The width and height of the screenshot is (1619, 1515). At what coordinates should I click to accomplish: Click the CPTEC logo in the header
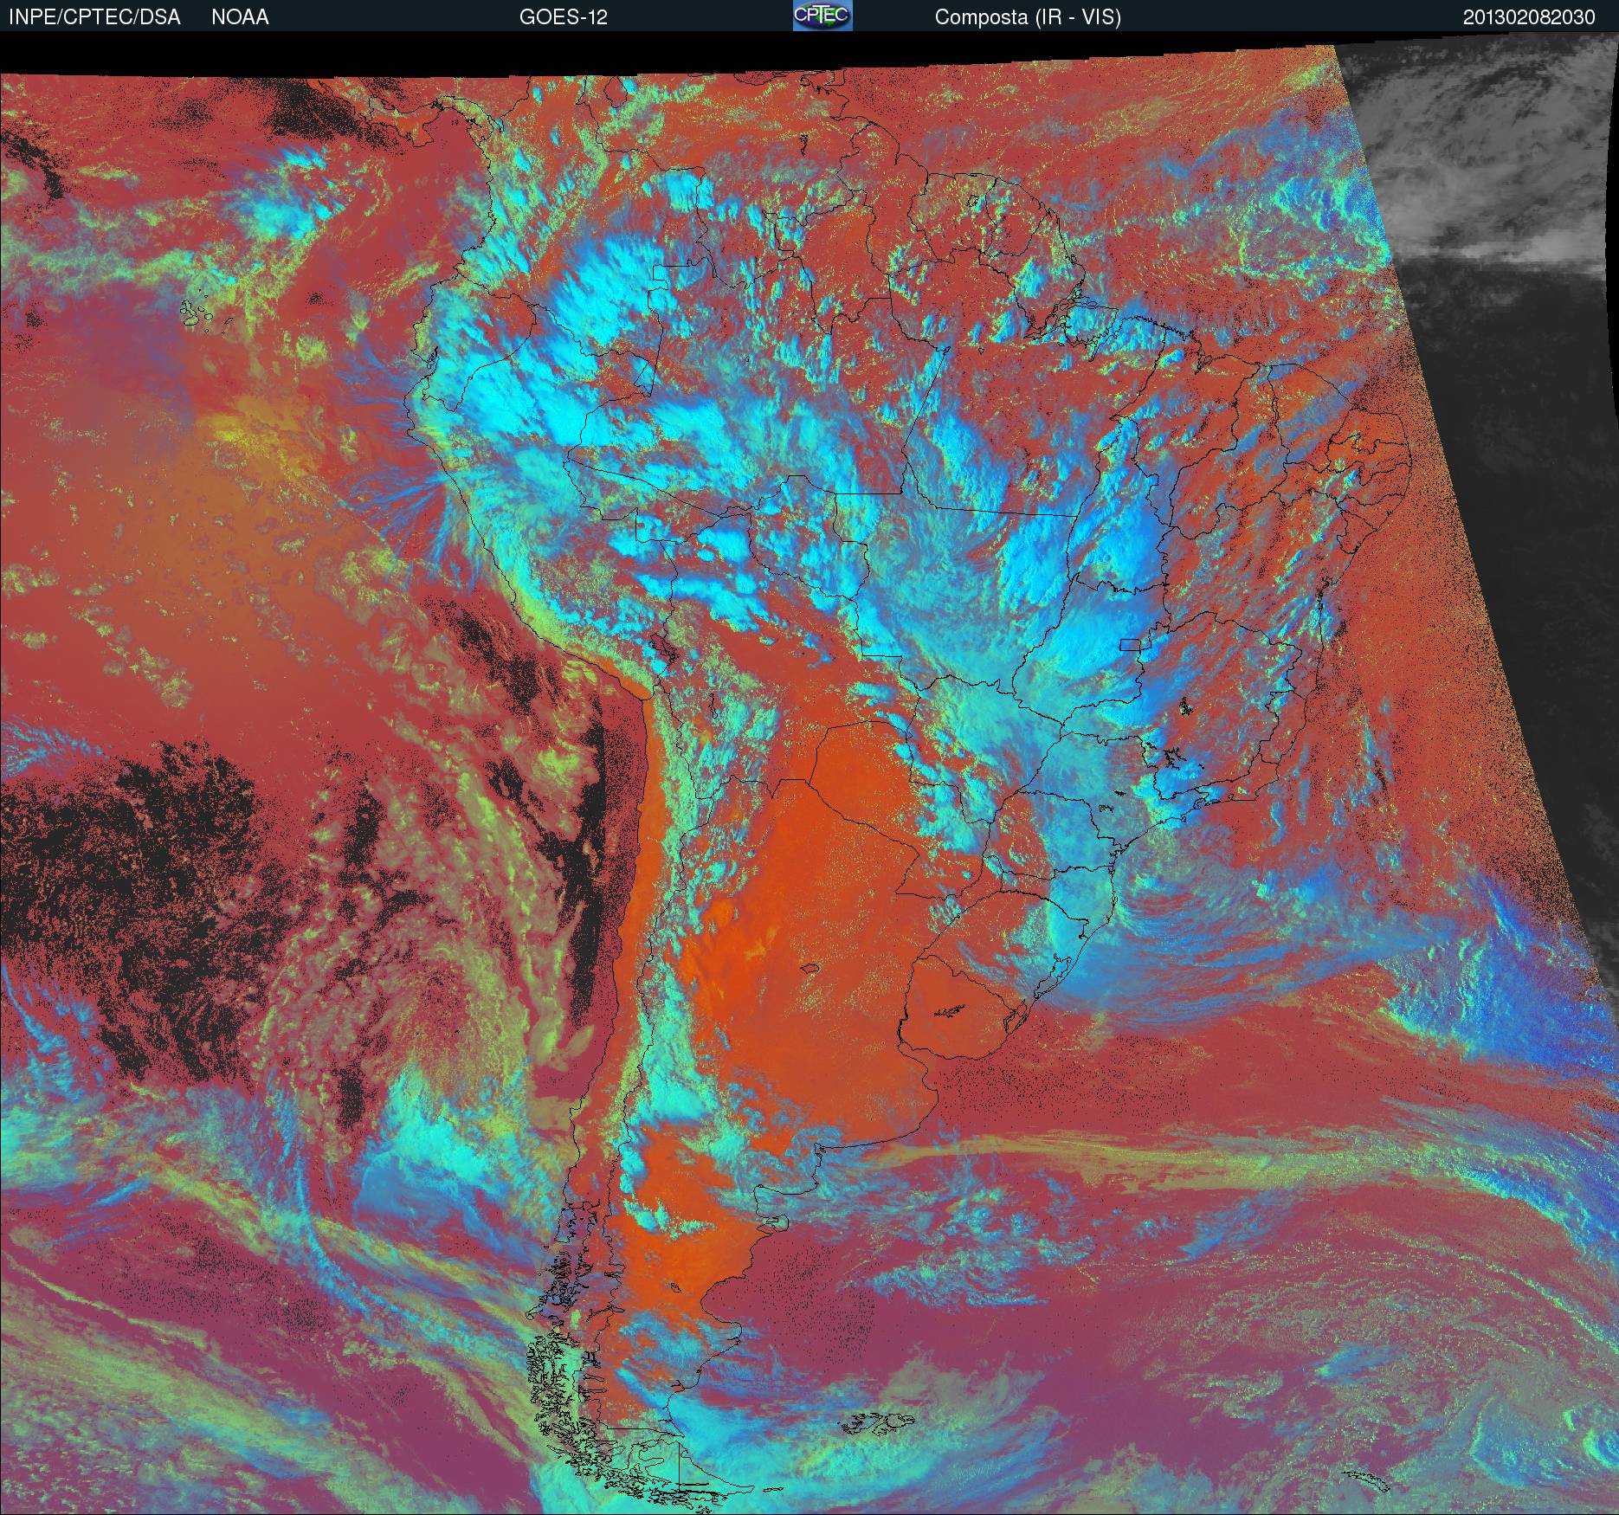click(822, 16)
